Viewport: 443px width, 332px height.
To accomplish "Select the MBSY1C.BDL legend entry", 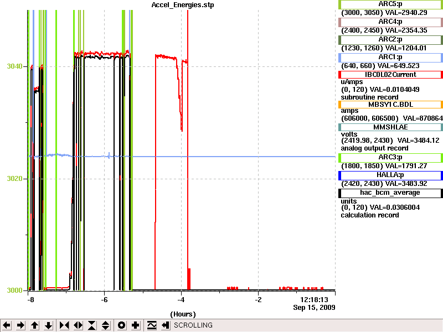I will tap(390, 105).
